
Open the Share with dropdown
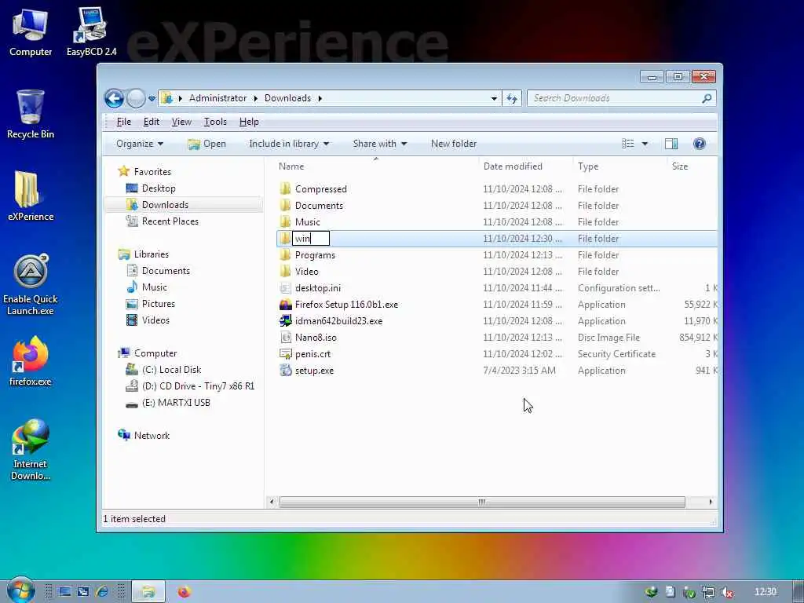pos(380,144)
